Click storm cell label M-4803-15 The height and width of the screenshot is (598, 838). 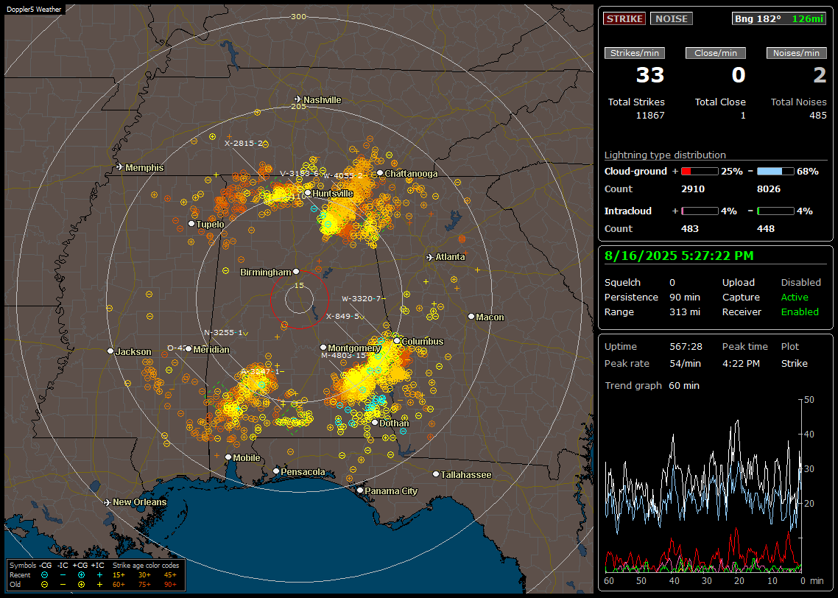pyautogui.click(x=344, y=356)
